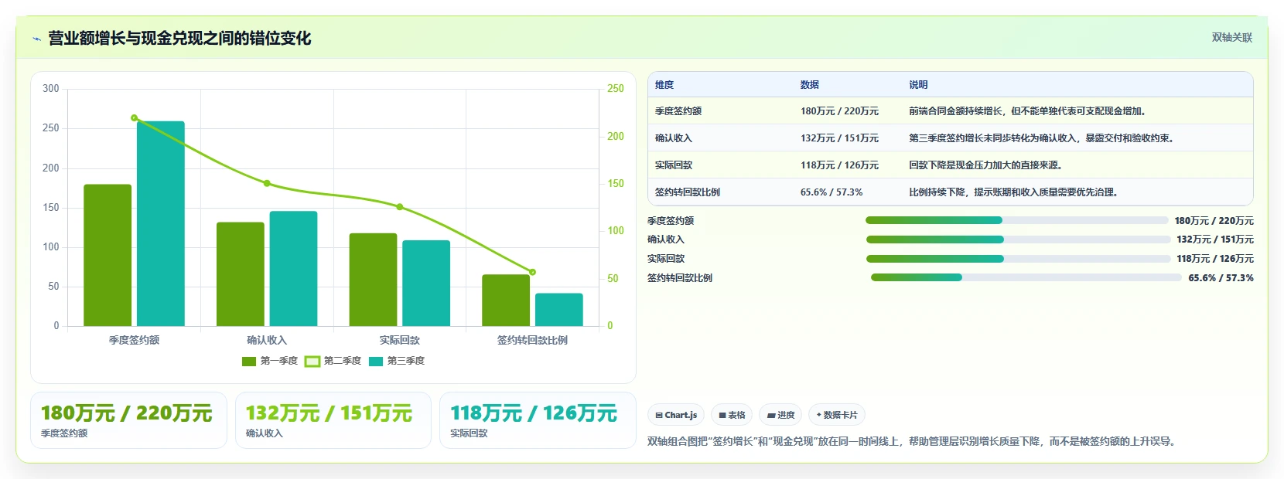Click the 实际回款 label on the chart x-axis
This screenshot has width=1284, height=479.
coord(400,340)
